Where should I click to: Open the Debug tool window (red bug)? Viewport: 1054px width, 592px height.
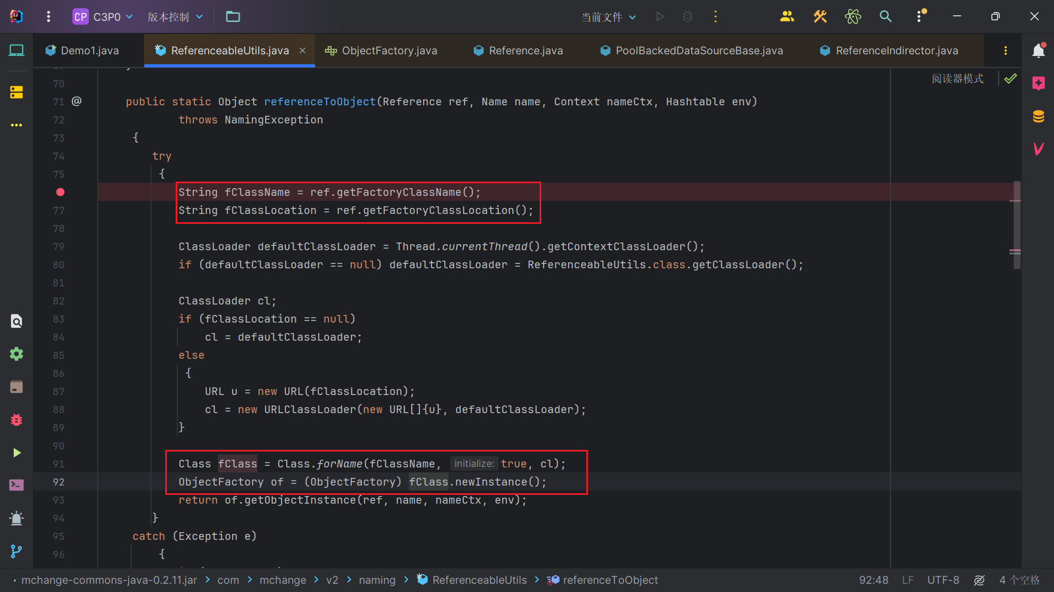(16, 420)
